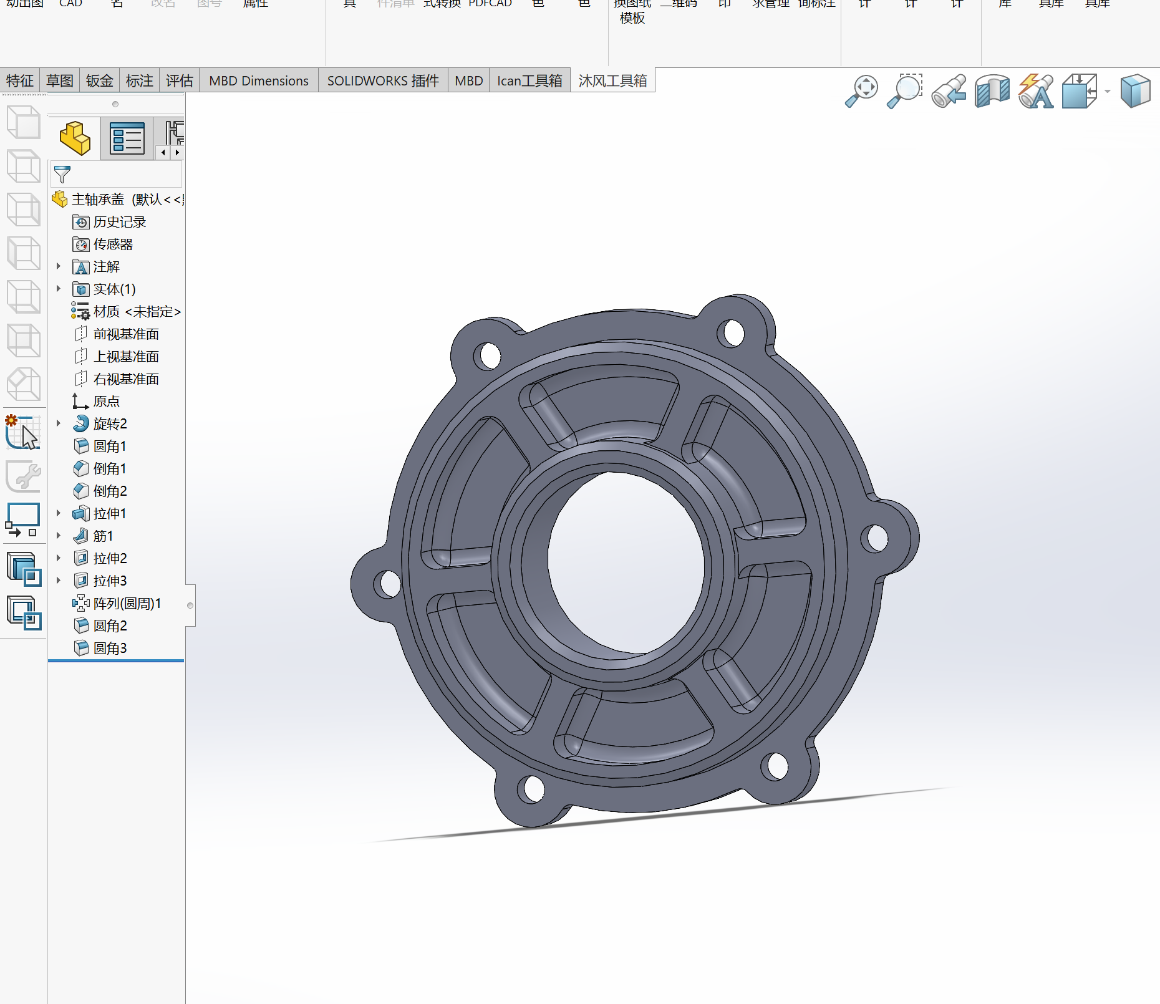This screenshot has width=1160, height=1004.
Task: Select 原点 origin item
Action: tap(96, 402)
